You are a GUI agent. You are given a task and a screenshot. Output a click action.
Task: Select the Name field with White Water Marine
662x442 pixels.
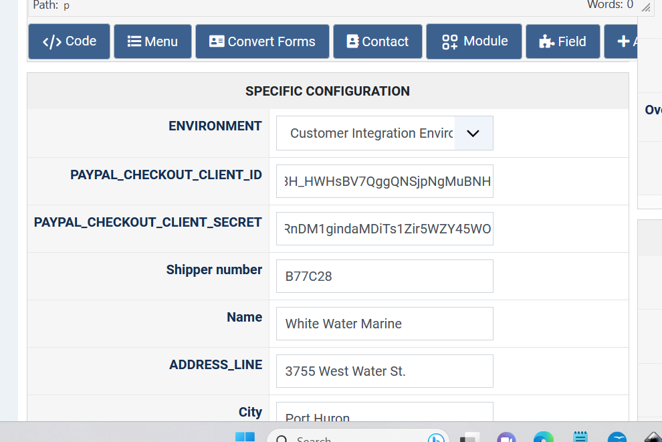click(x=384, y=324)
